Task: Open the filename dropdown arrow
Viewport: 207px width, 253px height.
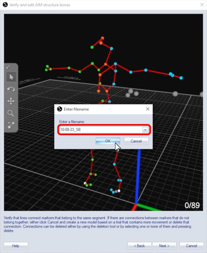Action: (145, 130)
